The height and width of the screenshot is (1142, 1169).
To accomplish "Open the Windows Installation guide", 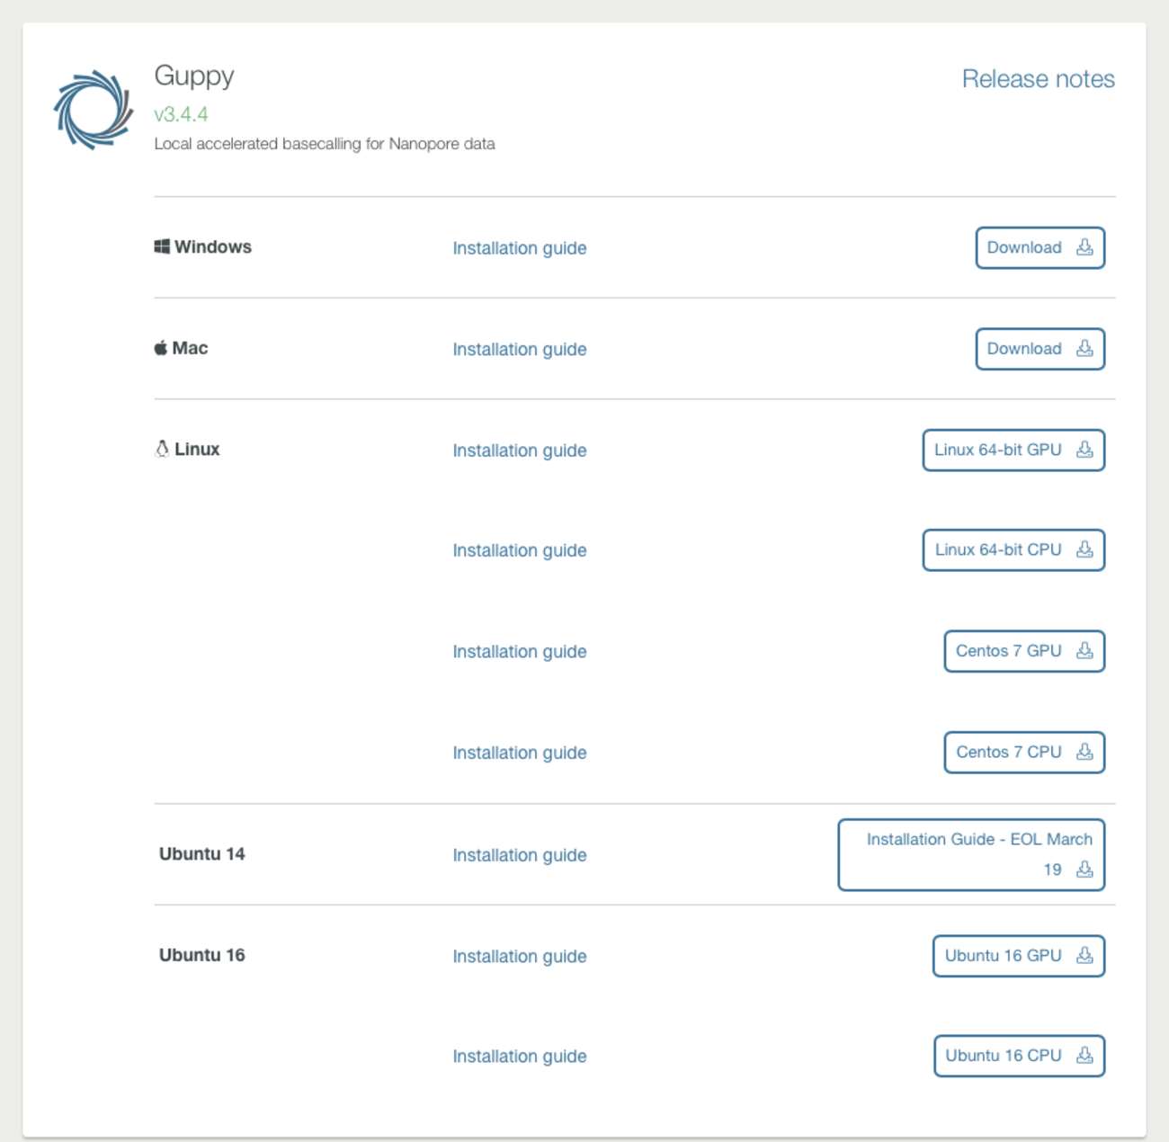I will coord(520,248).
